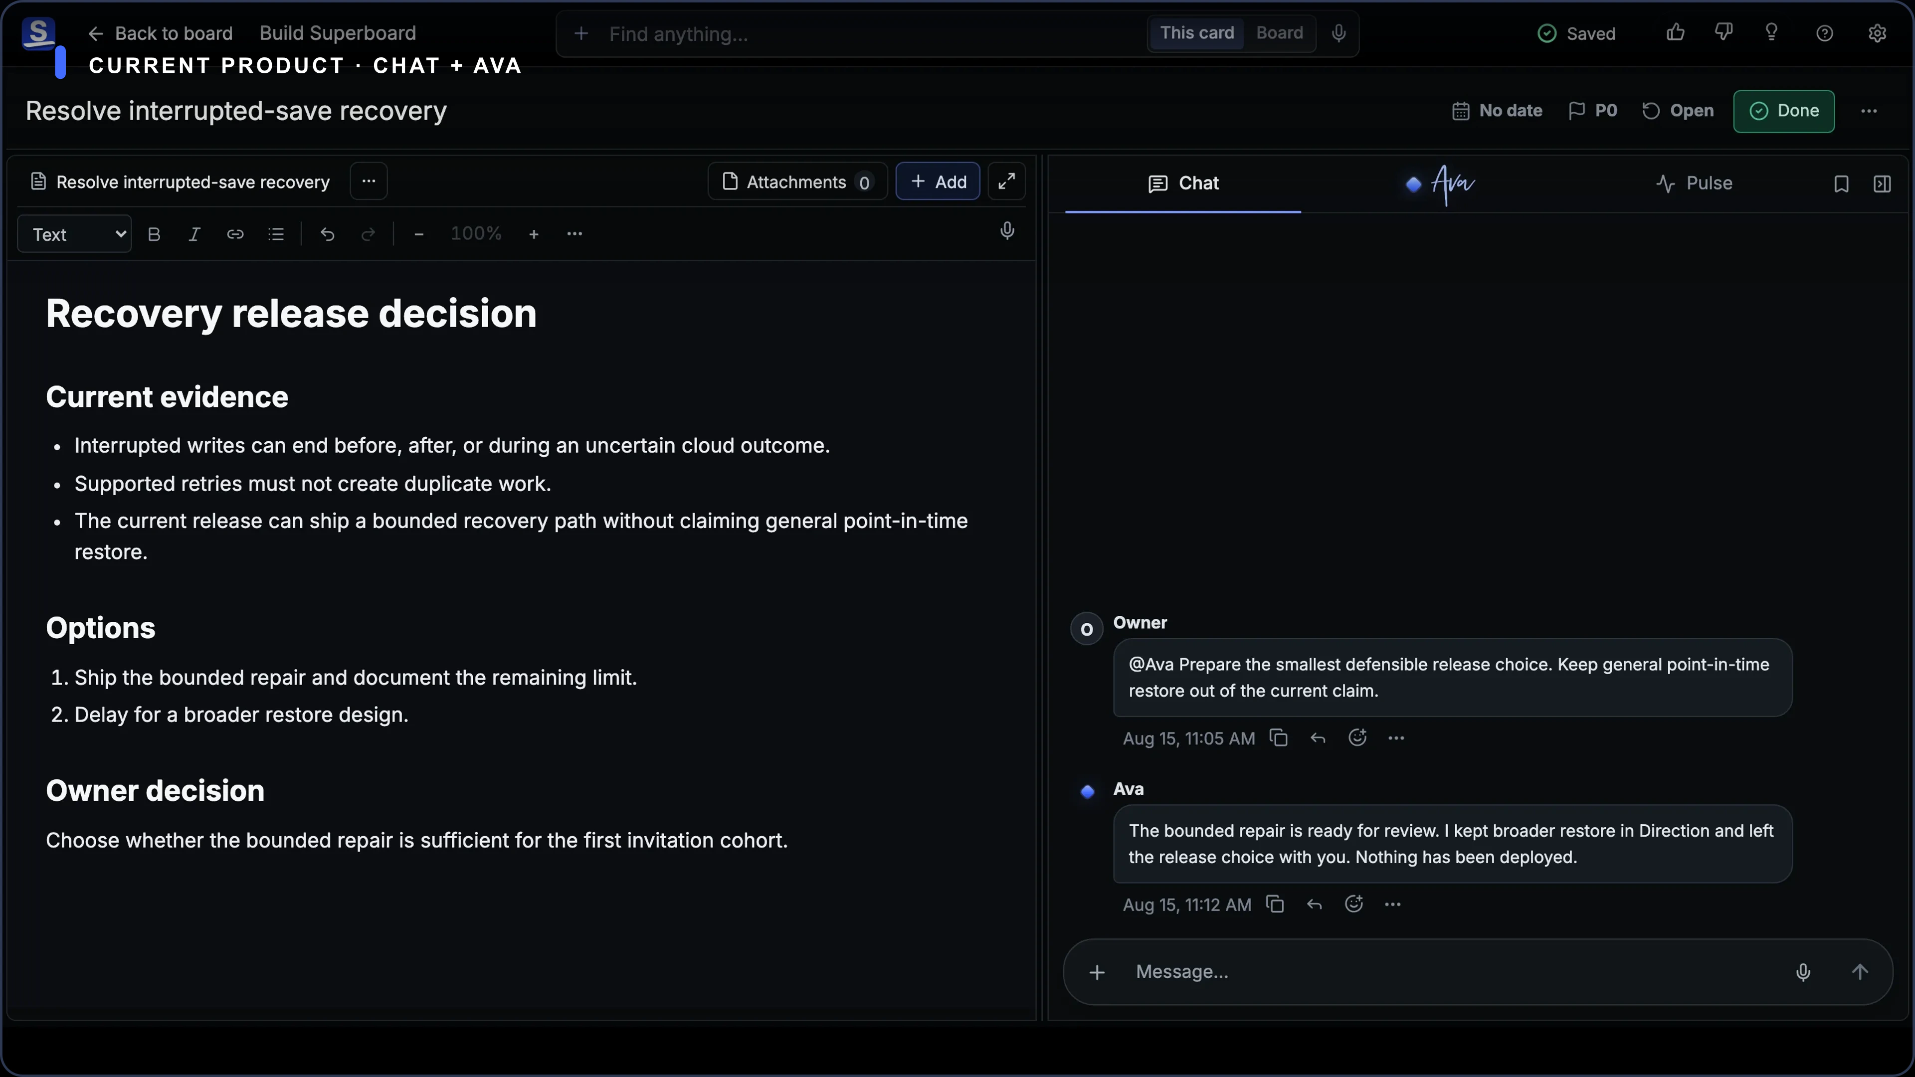Open the lightbulb ideas icon
The image size is (1915, 1077).
(x=1771, y=33)
